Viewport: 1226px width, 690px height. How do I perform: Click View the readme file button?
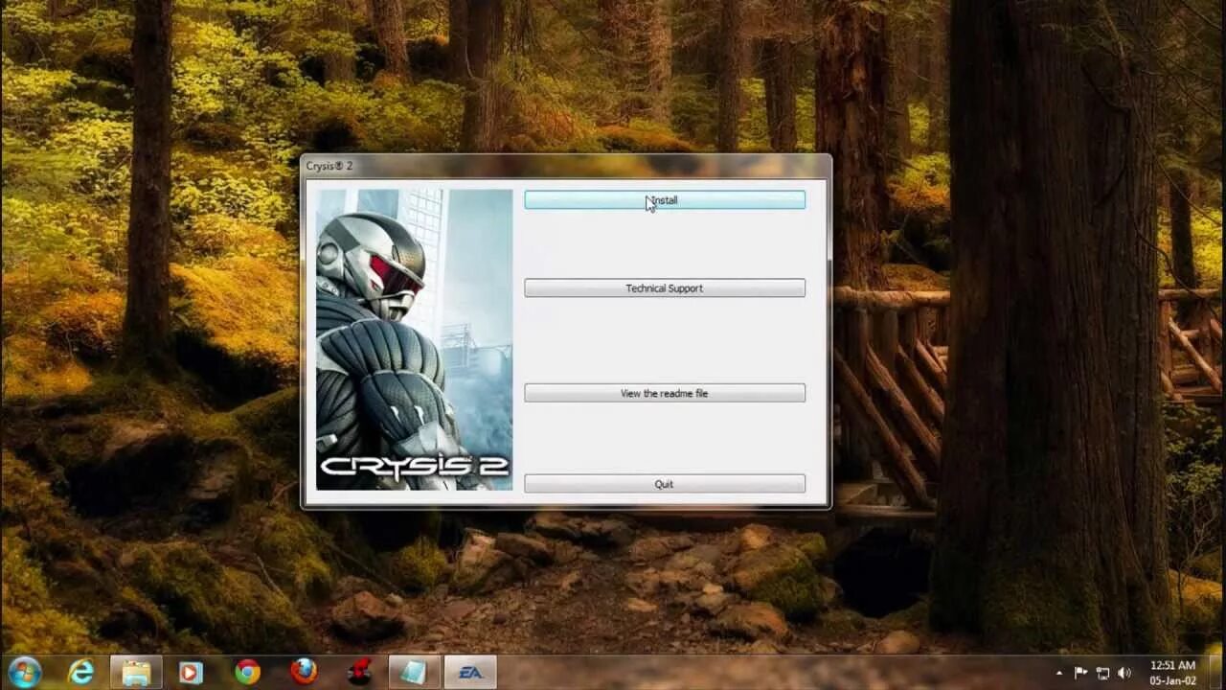tap(664, 393)
